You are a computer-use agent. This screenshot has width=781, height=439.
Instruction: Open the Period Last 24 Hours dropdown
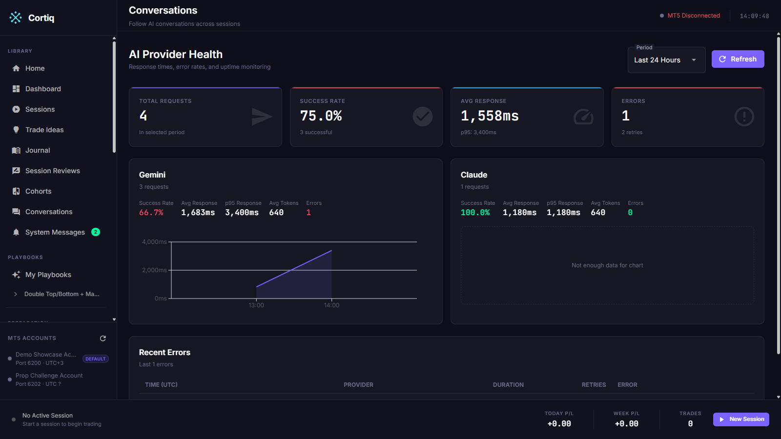click(666, 60)
